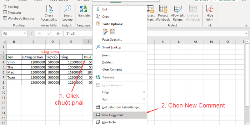
Task: Click the Translate ribbon icon
Action: coord(83,9)
